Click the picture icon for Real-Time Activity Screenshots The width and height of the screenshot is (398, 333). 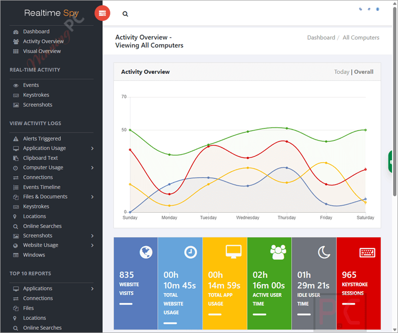point(16,105)
